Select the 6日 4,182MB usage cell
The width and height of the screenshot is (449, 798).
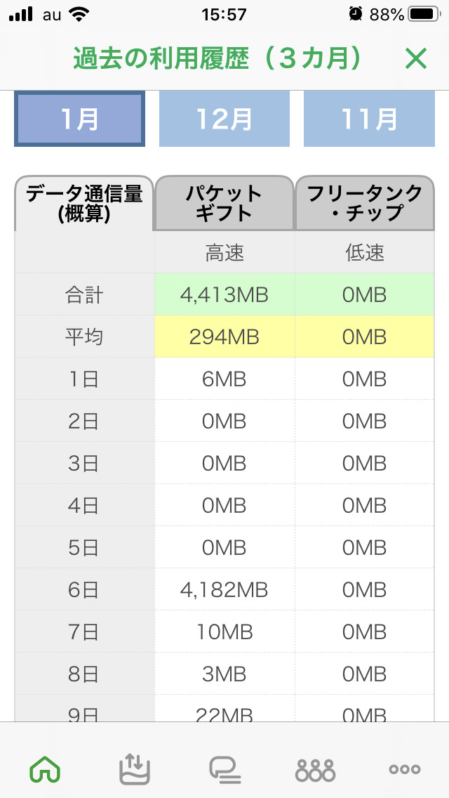(224, 589)
